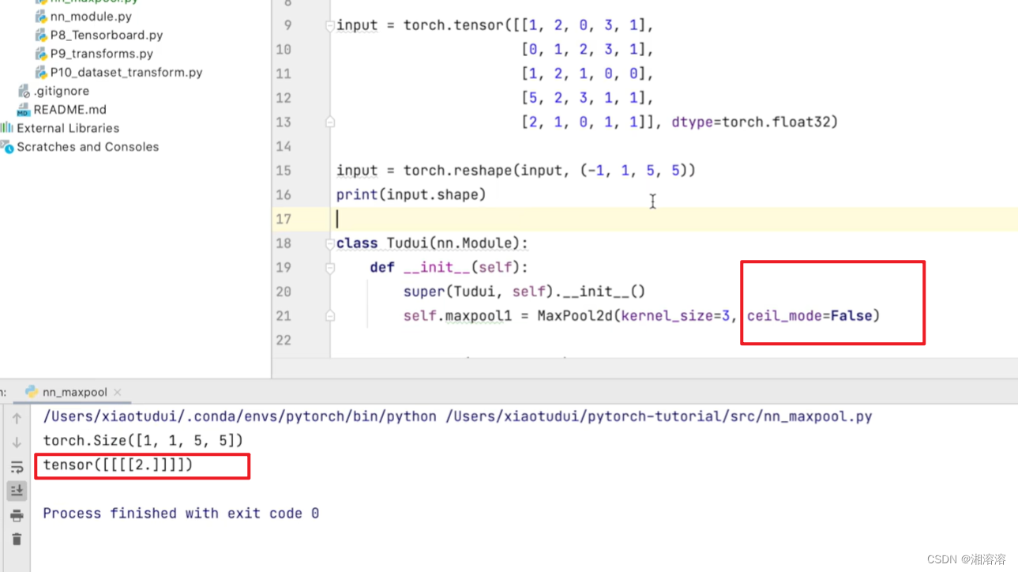Select the .gitignore file
Viewport: 1018px width, 572px height.
[x=61, y=91]
